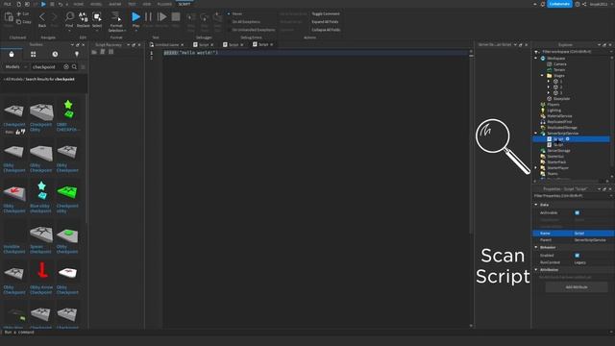Click the quick-access play icon in title bar
615x346 pixels.
[43, 4]
